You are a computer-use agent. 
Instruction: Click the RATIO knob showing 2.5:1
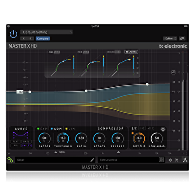pos(81,138)
